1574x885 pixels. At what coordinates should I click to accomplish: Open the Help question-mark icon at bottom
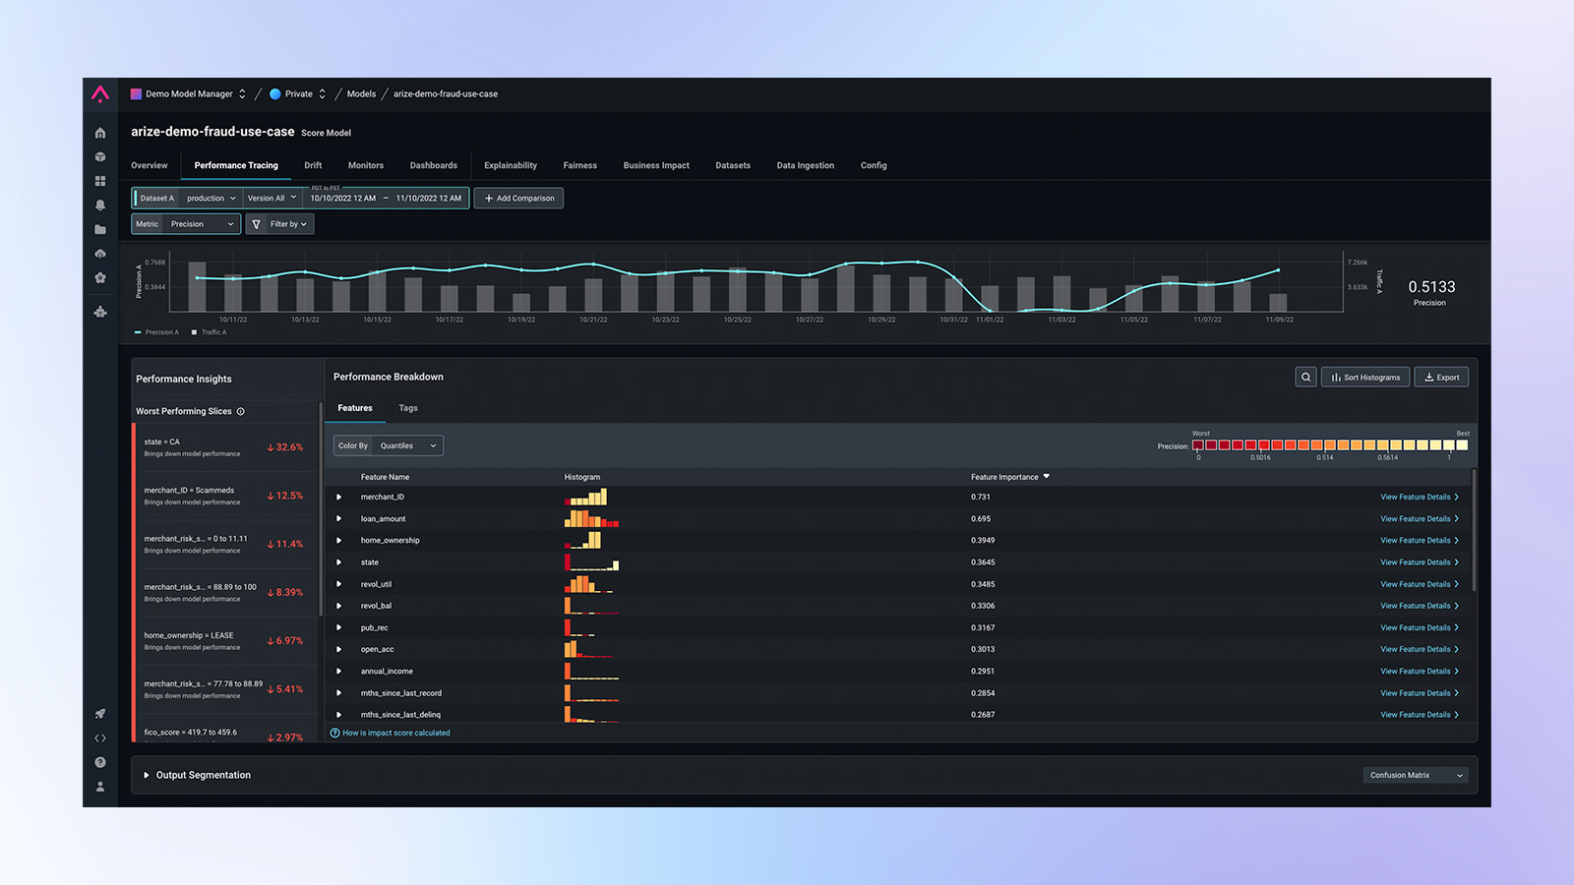point(99,762)
